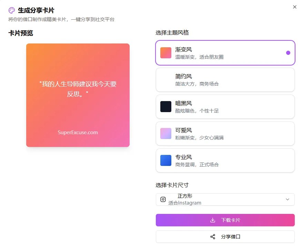Viewport: 302px width, 247px height.
Task: Click the 下载卡片 button
Action: (x=225, y=220)
